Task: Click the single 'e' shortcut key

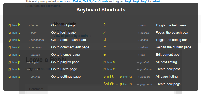Action: 104,55
